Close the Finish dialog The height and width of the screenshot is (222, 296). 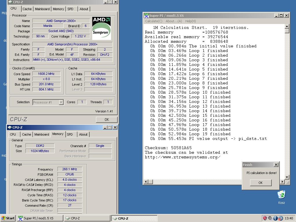coord(276,164)
